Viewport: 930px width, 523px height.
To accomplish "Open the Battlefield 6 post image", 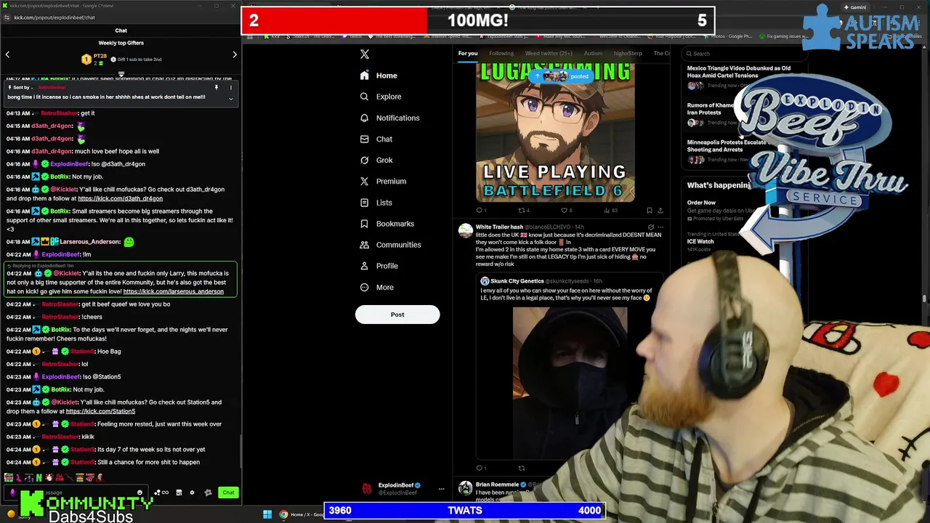I will [x=555, y=132].
